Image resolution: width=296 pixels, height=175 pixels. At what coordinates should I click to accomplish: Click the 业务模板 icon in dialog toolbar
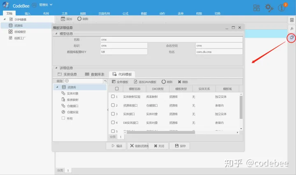[x=113, y=82]
